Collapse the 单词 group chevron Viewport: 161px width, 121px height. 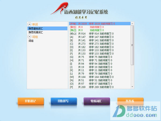pyautogui.click(x=30, y=24)
